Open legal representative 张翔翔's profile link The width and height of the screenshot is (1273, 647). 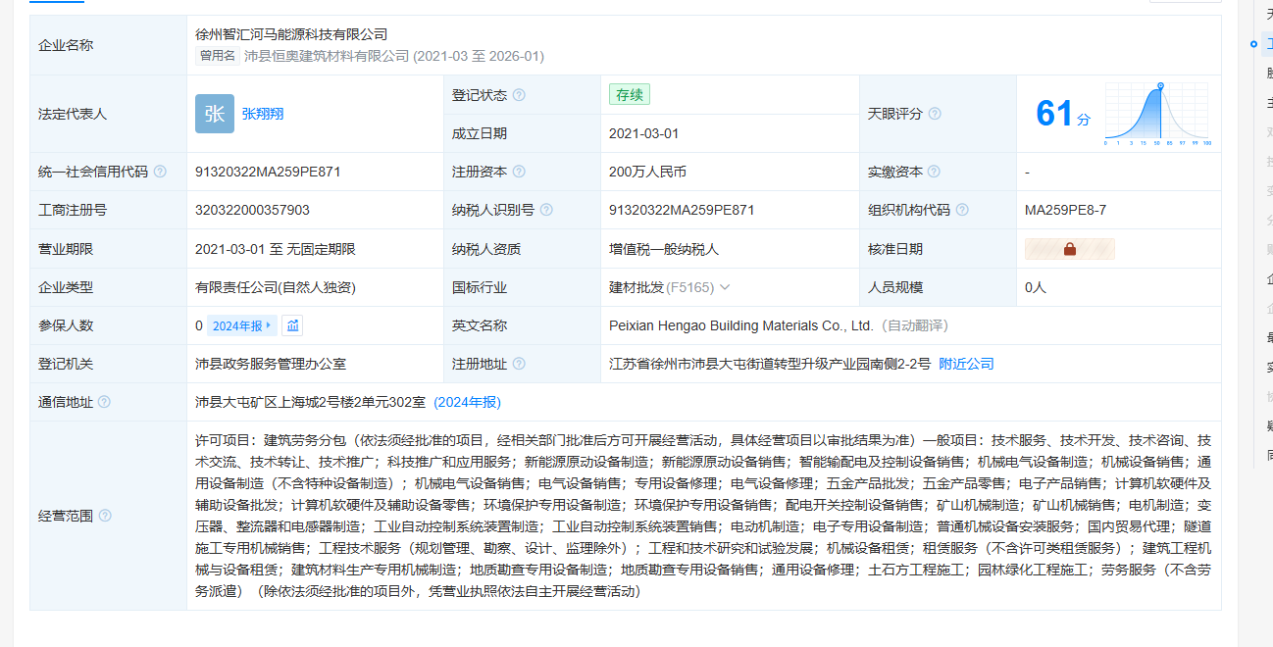[263, 114]
